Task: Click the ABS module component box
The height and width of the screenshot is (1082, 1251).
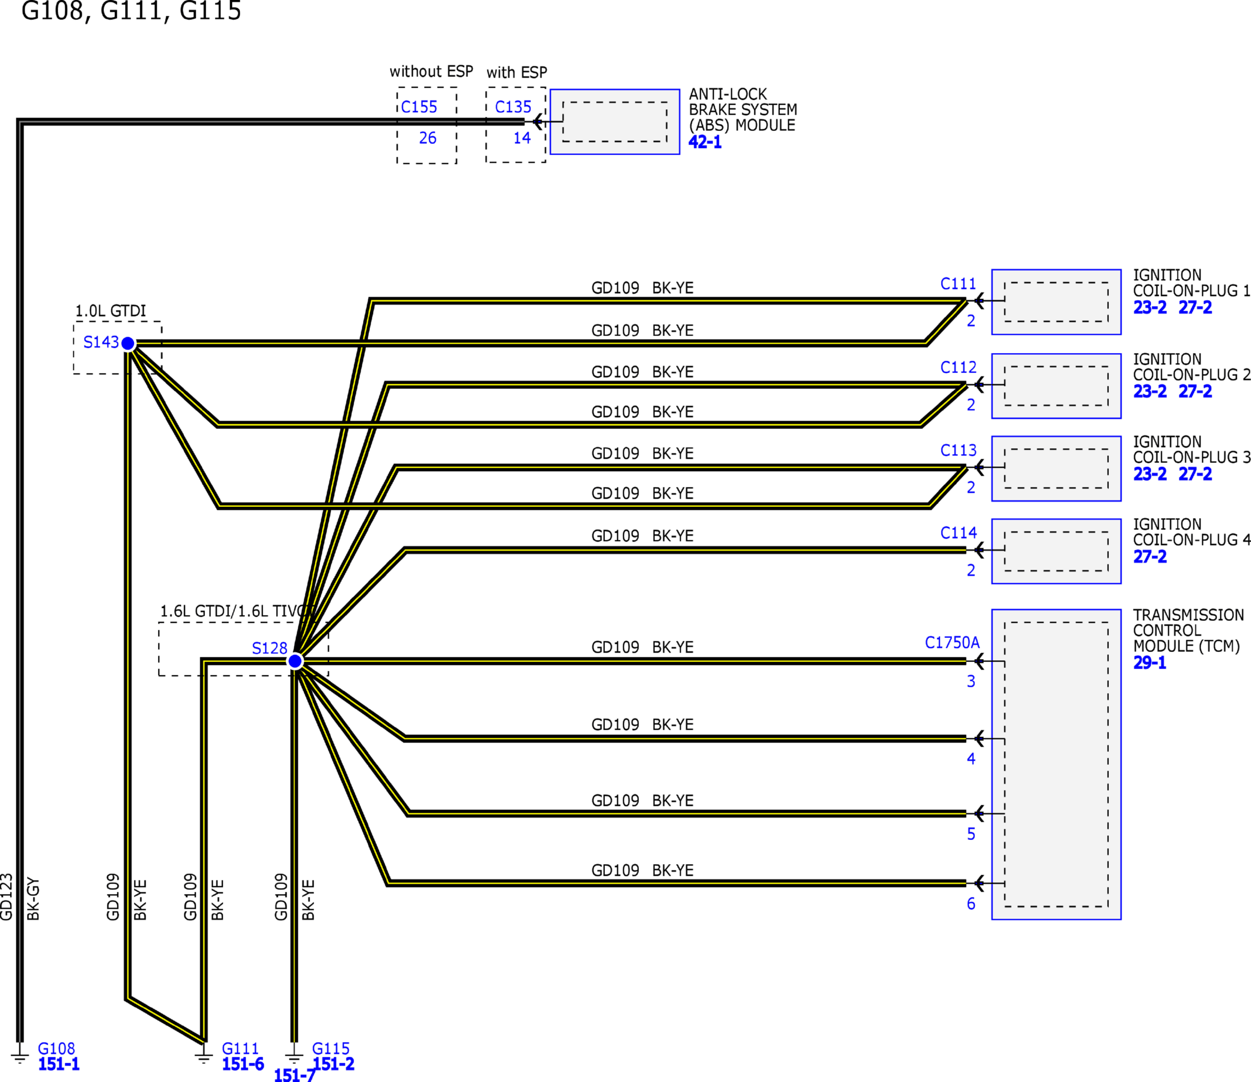Action: pyautogui.click(x=614, y=122)
